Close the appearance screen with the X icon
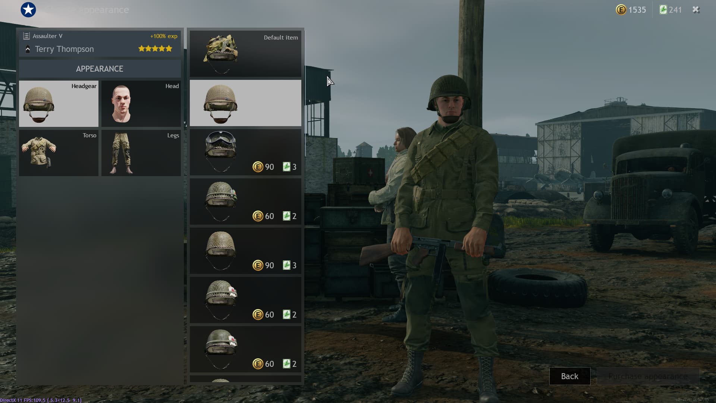The width and height of the screenshot is (716, 403). [696, 10]
